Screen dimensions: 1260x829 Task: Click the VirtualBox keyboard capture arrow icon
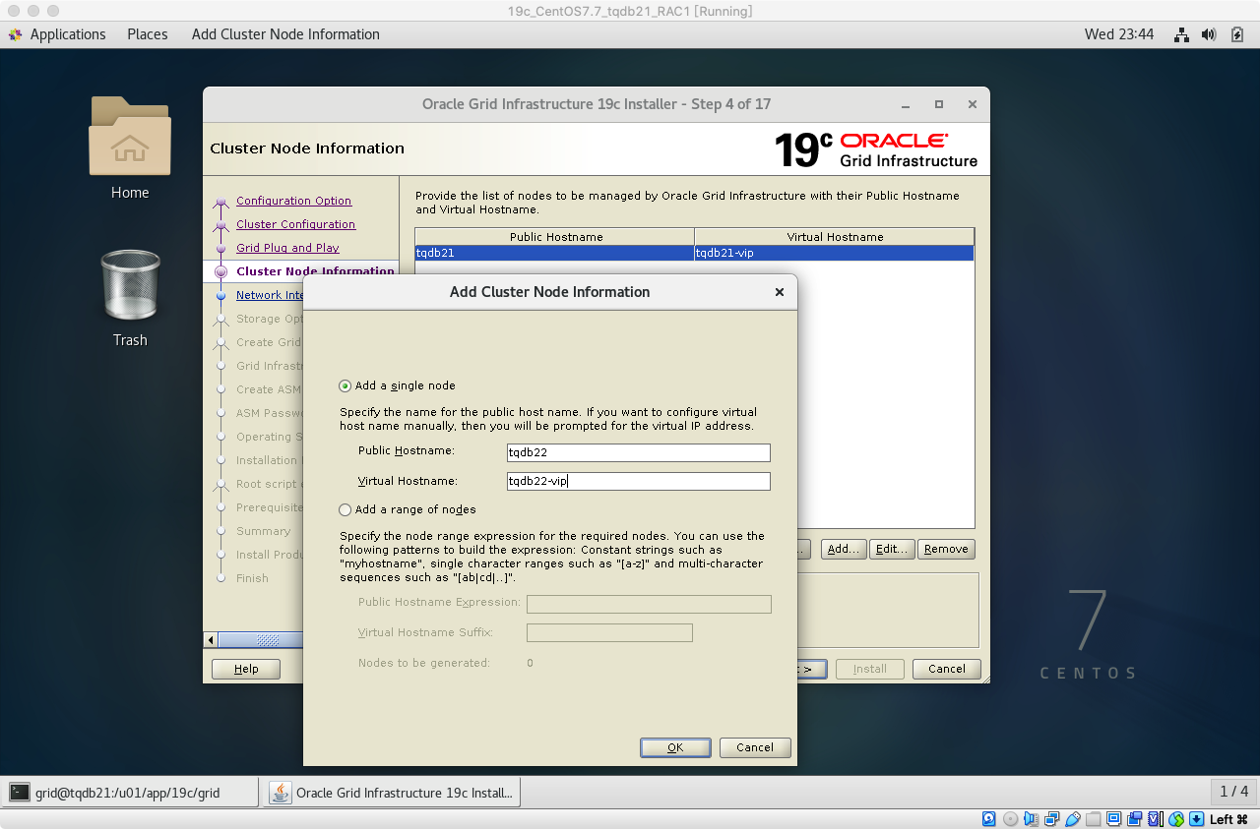click(1196, 818)
